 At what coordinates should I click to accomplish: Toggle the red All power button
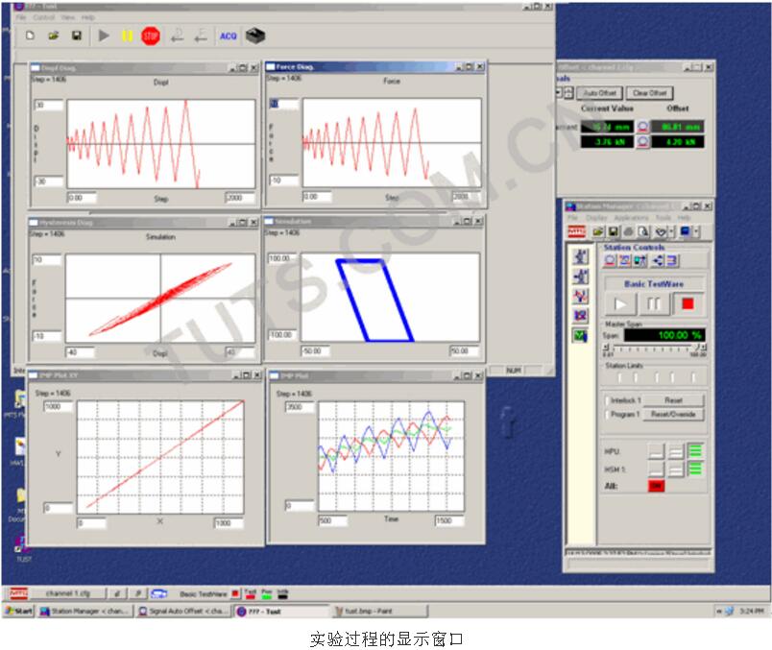pyautogui.click(x=657, y=486)
